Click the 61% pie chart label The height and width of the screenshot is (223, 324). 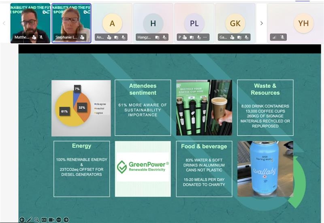coord(64,111)
